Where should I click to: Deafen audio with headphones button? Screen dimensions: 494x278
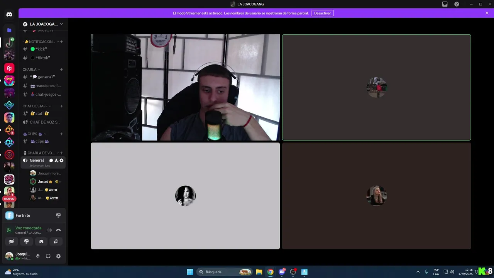pos(48,256)
